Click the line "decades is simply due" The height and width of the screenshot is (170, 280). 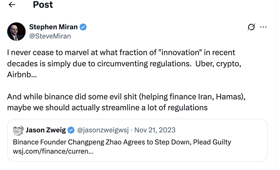[x=124, y=64]
